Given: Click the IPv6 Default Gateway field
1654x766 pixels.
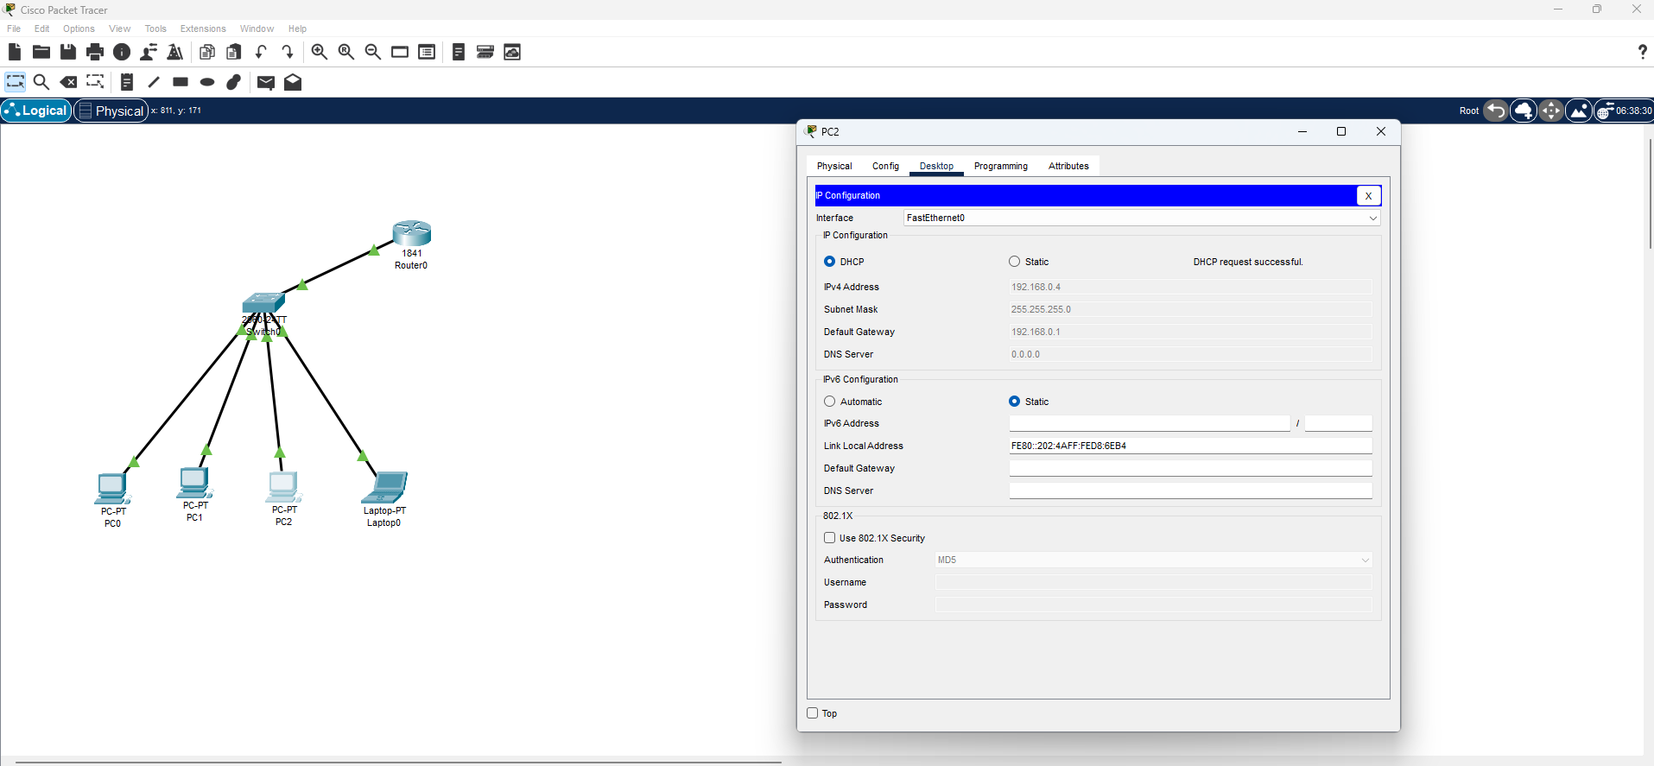Looking at the screenshot, I should point(1190,468).
